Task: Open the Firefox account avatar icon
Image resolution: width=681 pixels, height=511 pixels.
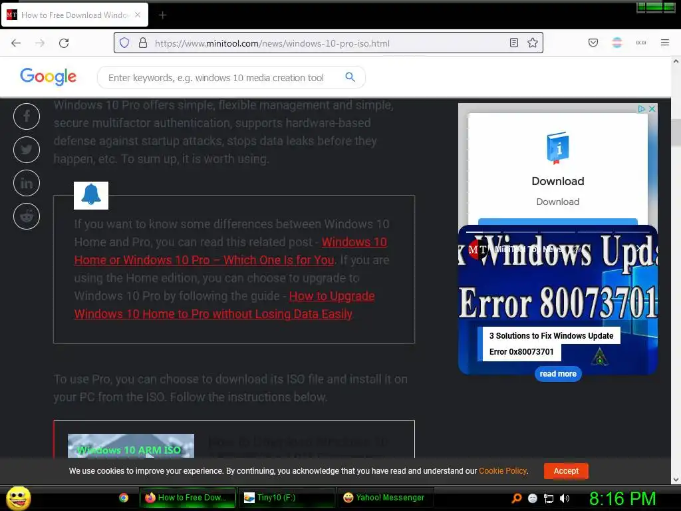Action: (617, 43)
